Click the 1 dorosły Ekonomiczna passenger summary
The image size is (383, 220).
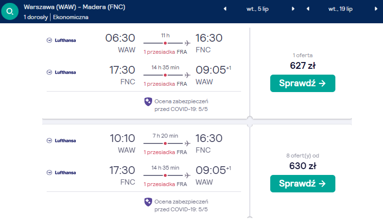(56, 17)
